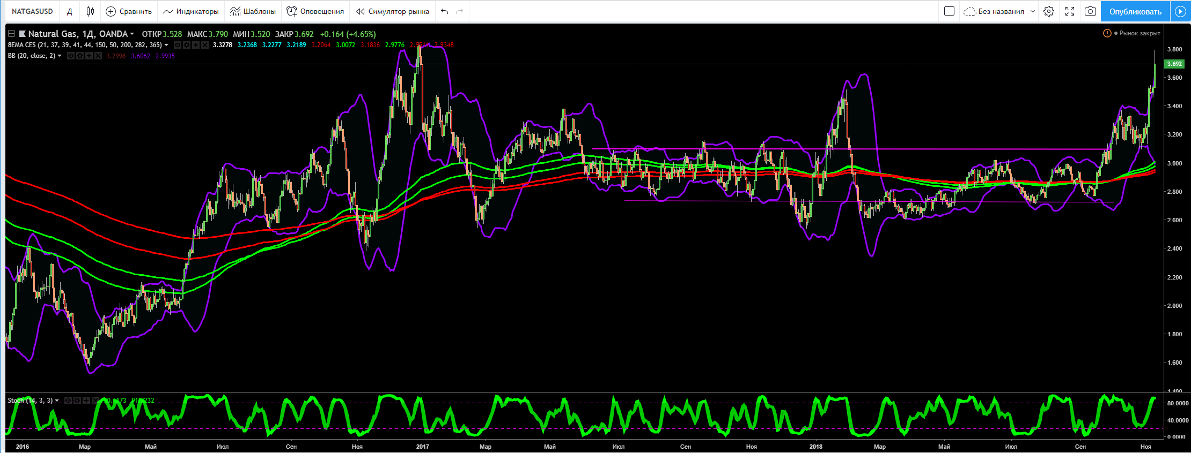Image resolution: width=1191 pixels, height=453 pixels.
Task: Click the 80.0000 Stoch axis label
Action: click(1177, 403)
